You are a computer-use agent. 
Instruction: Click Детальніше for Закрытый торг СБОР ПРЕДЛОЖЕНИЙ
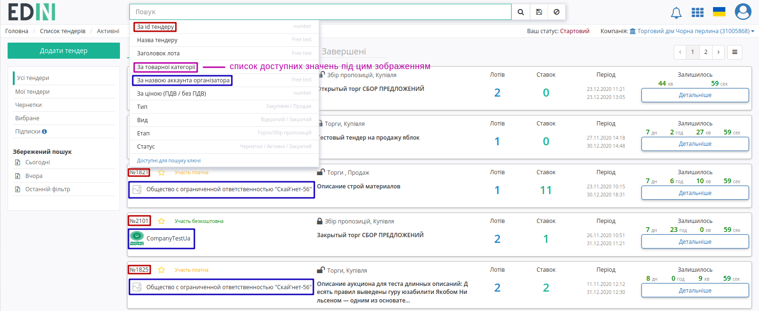pyautogui.click(x=695, y=241)
